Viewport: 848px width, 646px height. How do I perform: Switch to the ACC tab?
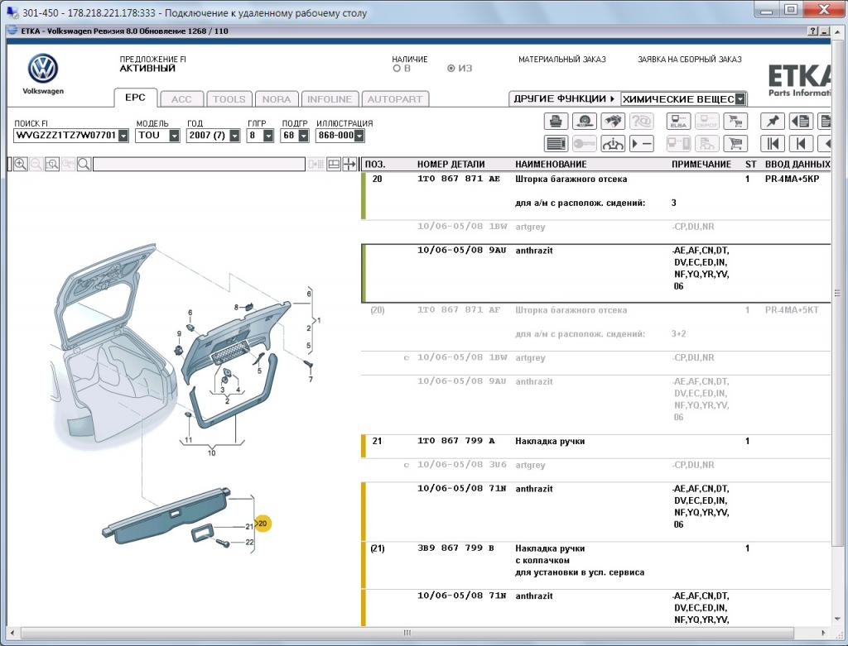pos(181,99)
